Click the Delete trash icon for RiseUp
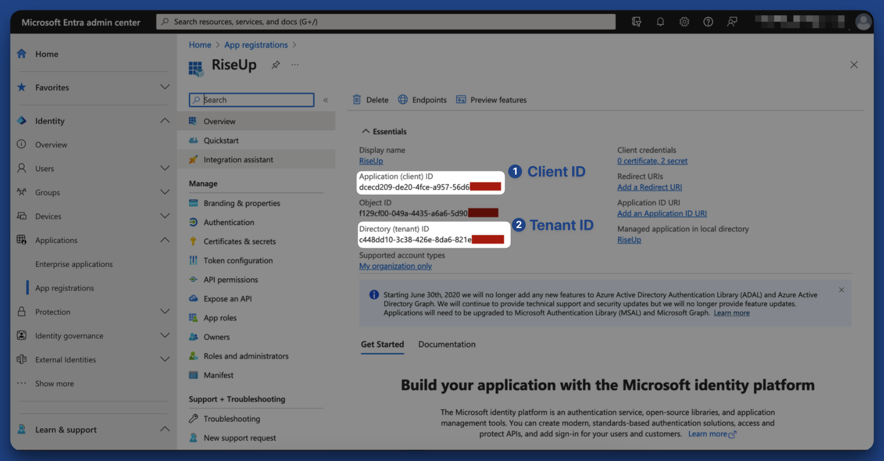Screen dimensions: 884x461 pyautogui.click(x=357, y=99)
